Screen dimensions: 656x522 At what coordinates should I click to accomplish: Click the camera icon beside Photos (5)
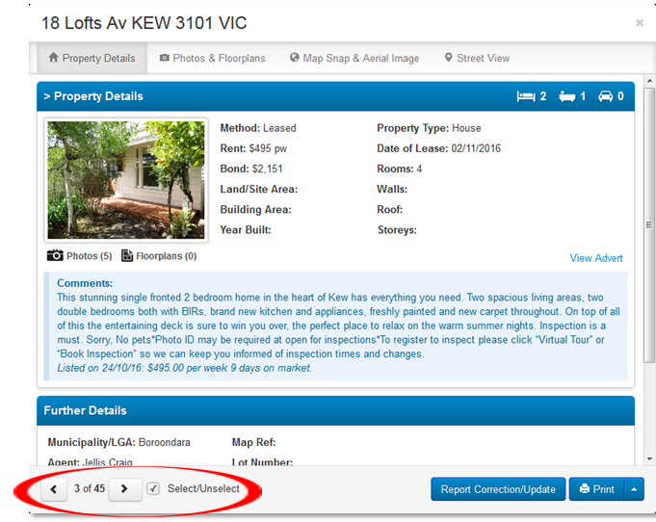click(55, 256)
